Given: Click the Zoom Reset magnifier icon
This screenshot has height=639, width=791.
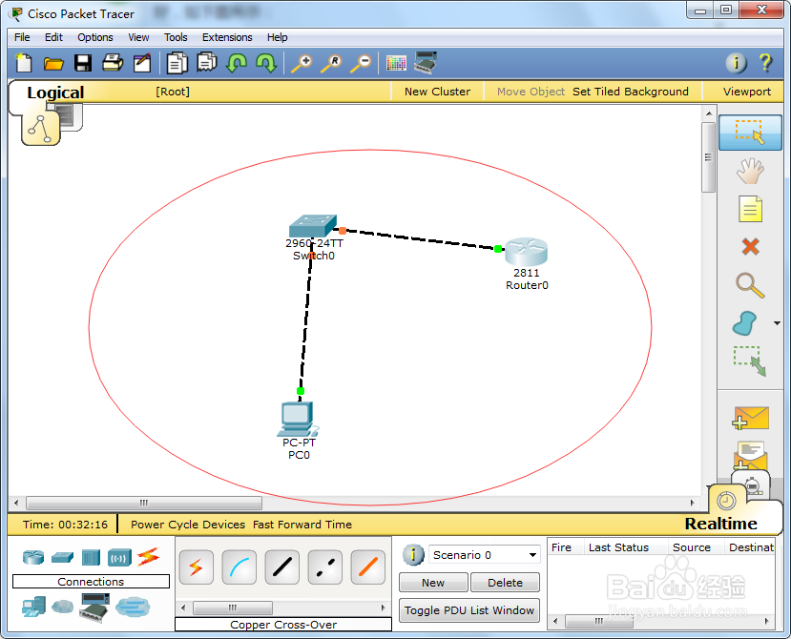Looking at the screenshot, I should point(331,64).
